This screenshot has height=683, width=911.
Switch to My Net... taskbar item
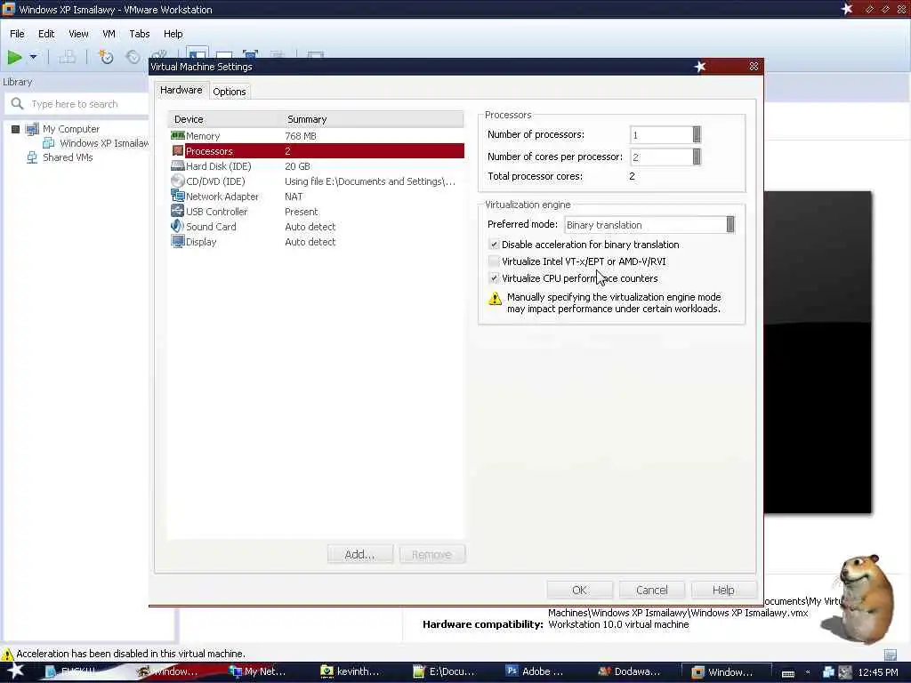pyautogui.click(x=257, y=671)
